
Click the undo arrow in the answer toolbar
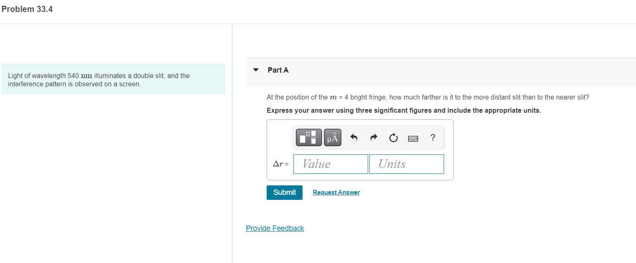tap(354, 137)
